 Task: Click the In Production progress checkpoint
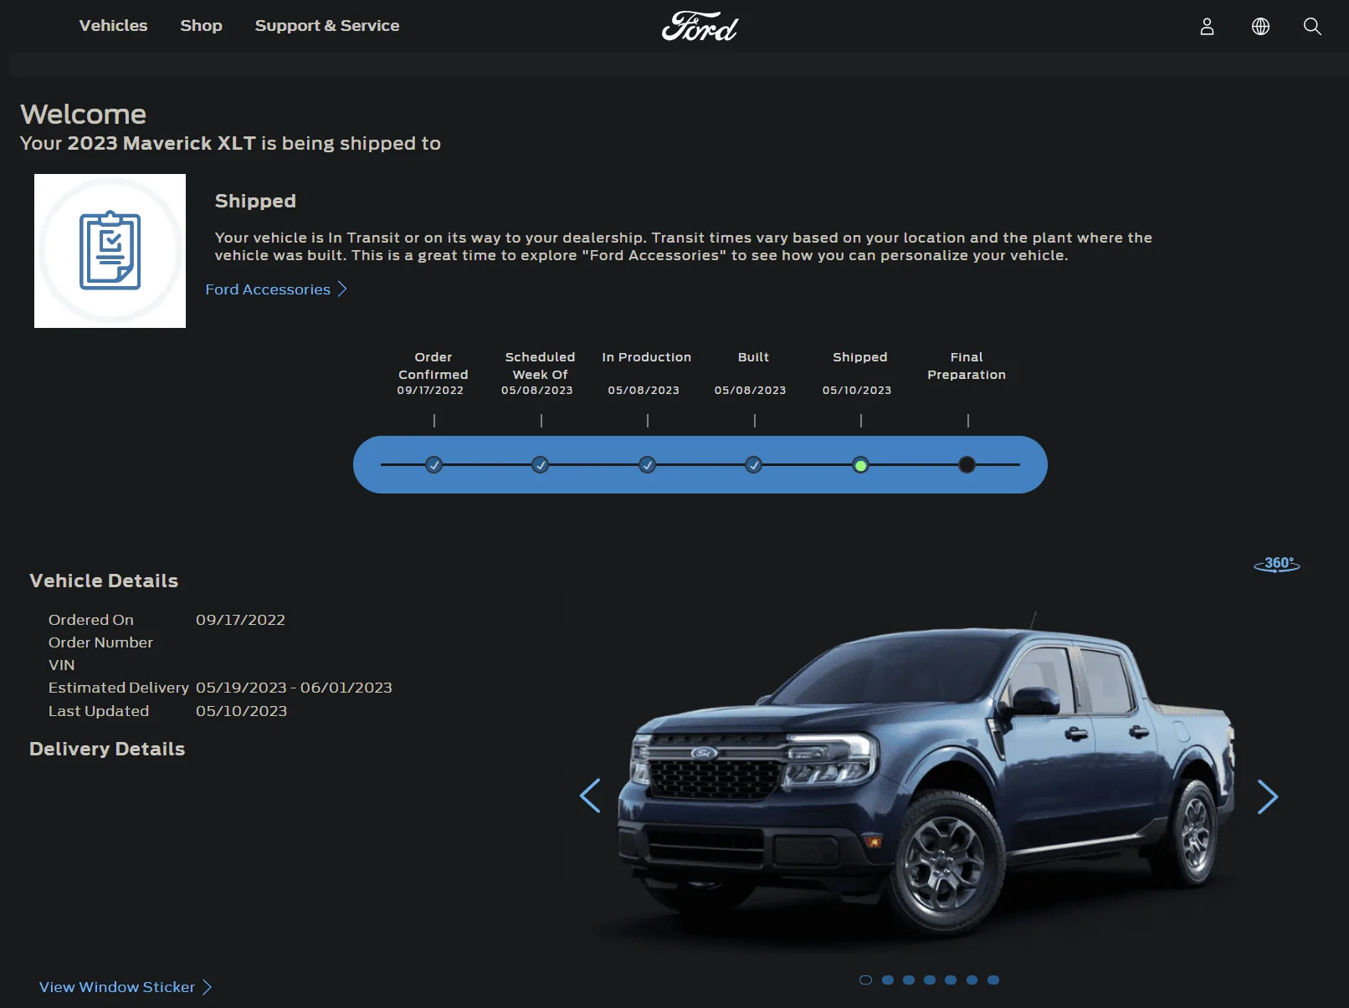[647, 465]
